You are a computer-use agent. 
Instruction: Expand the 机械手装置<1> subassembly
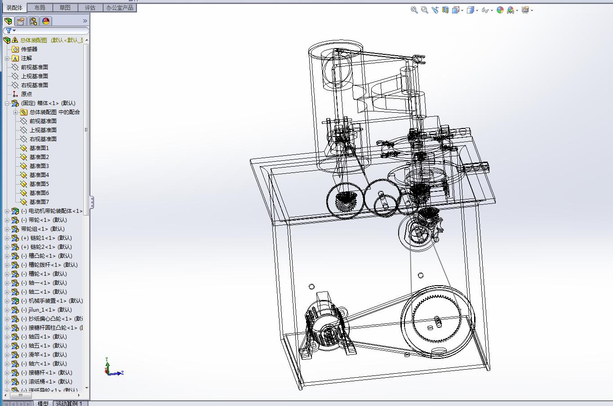click(7, 301)
